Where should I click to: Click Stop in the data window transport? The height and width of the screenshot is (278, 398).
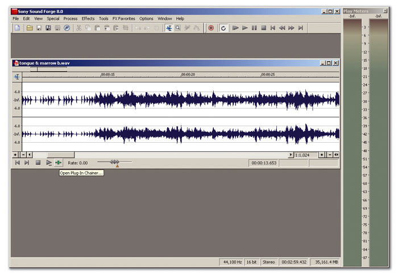coord(38,163)
